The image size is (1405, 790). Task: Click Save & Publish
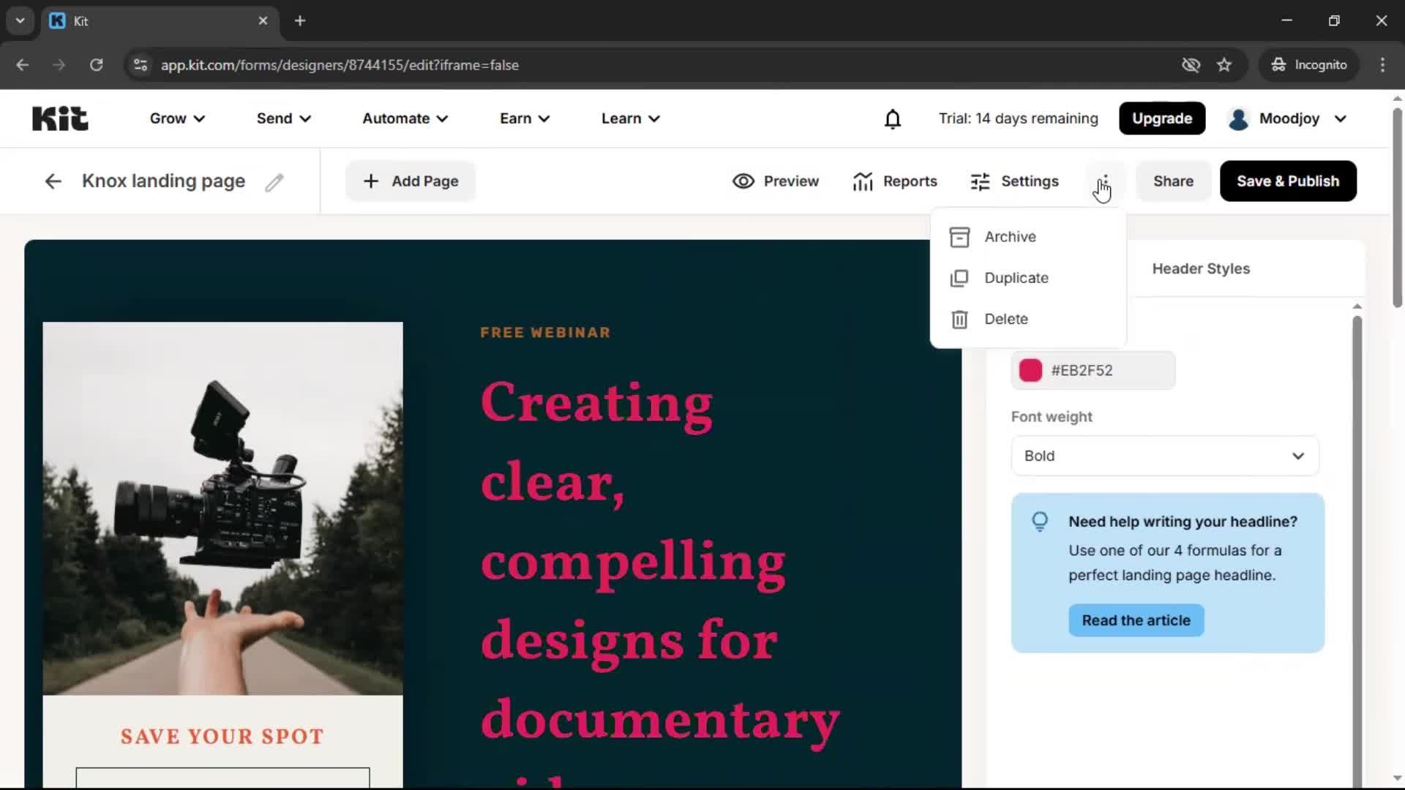[1287, 181]
